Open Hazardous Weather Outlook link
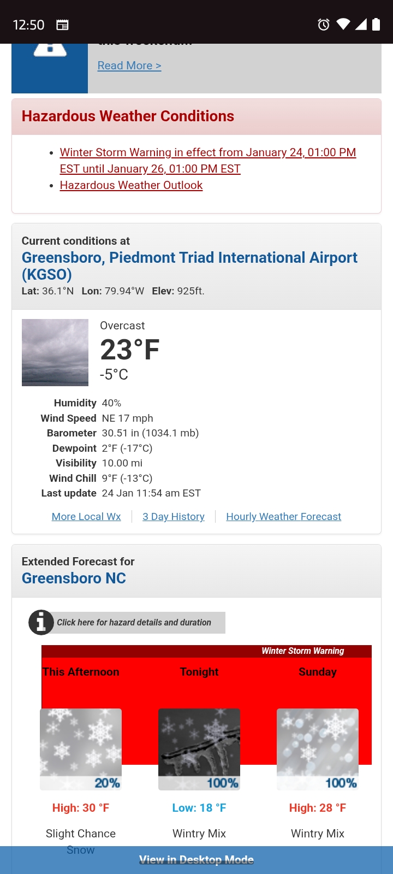Screen dimensions: 393x874 coord(131,185)
